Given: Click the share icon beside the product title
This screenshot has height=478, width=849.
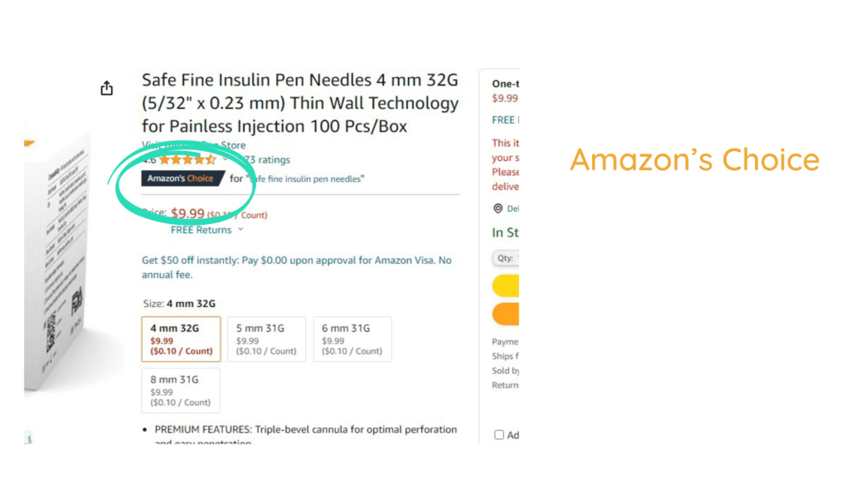Looking at the screenshot, I should pos(107,88).
